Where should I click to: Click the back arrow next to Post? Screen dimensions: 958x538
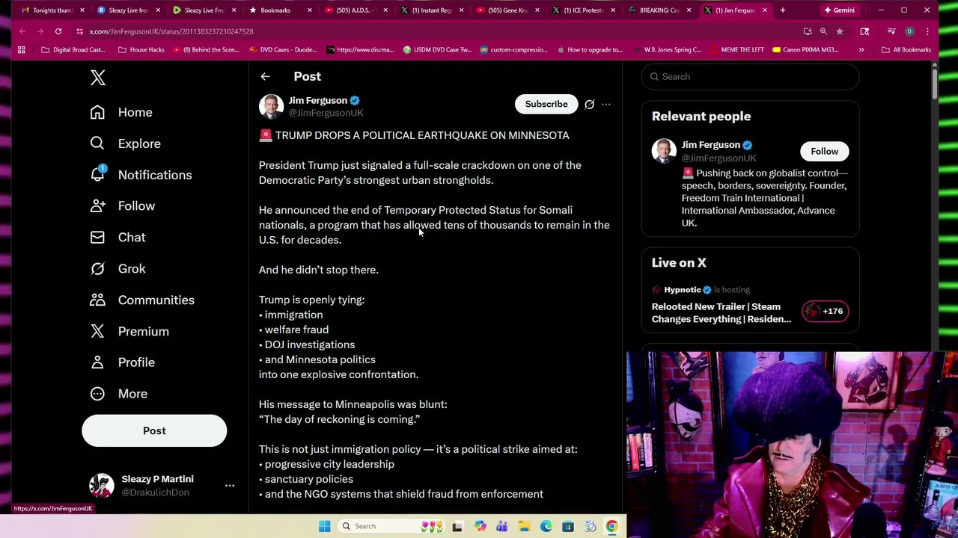coord(265,76)
